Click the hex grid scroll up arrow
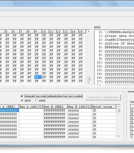This screenshot has height=153, width=134. (x=88, y=32)
